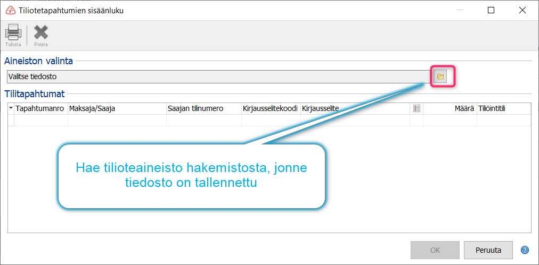Sort by the Maksaja/Saaja column header
This screenshot has width=539, height=265.
pos(117,109)
